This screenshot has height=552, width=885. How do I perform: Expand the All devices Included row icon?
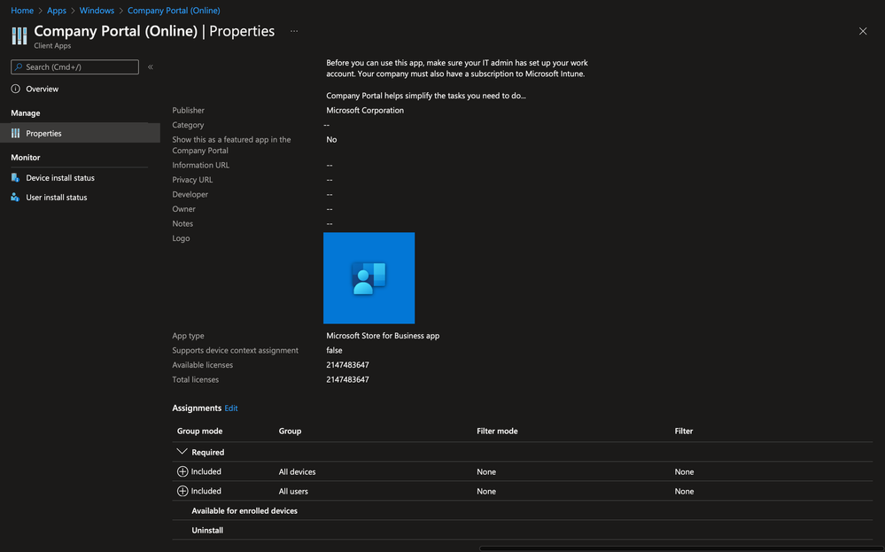point(182,471)
